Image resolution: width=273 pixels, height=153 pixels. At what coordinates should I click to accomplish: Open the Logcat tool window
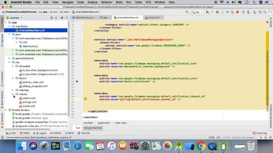coord(40,133)
